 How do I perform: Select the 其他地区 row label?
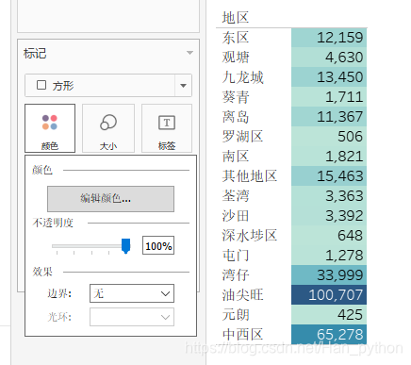click(x=250, y=176)
